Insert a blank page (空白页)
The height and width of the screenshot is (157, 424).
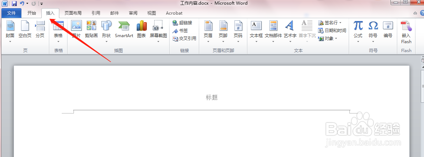point(25,30)
